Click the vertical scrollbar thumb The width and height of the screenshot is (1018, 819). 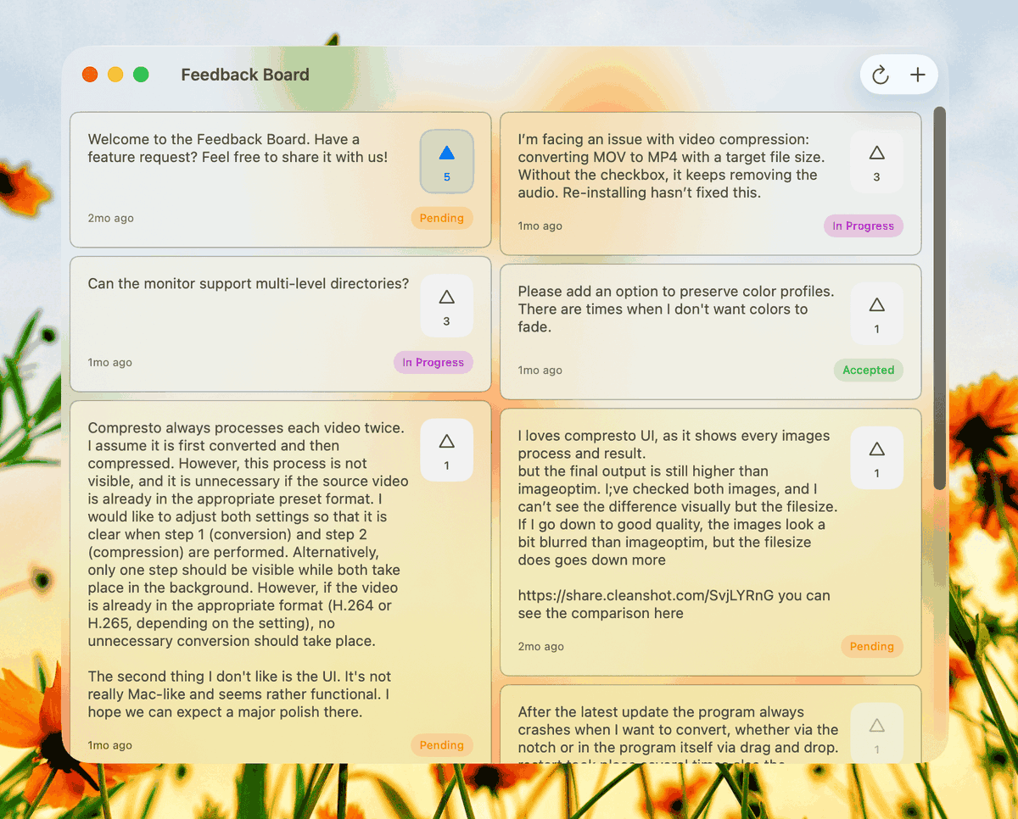[939, 297]
